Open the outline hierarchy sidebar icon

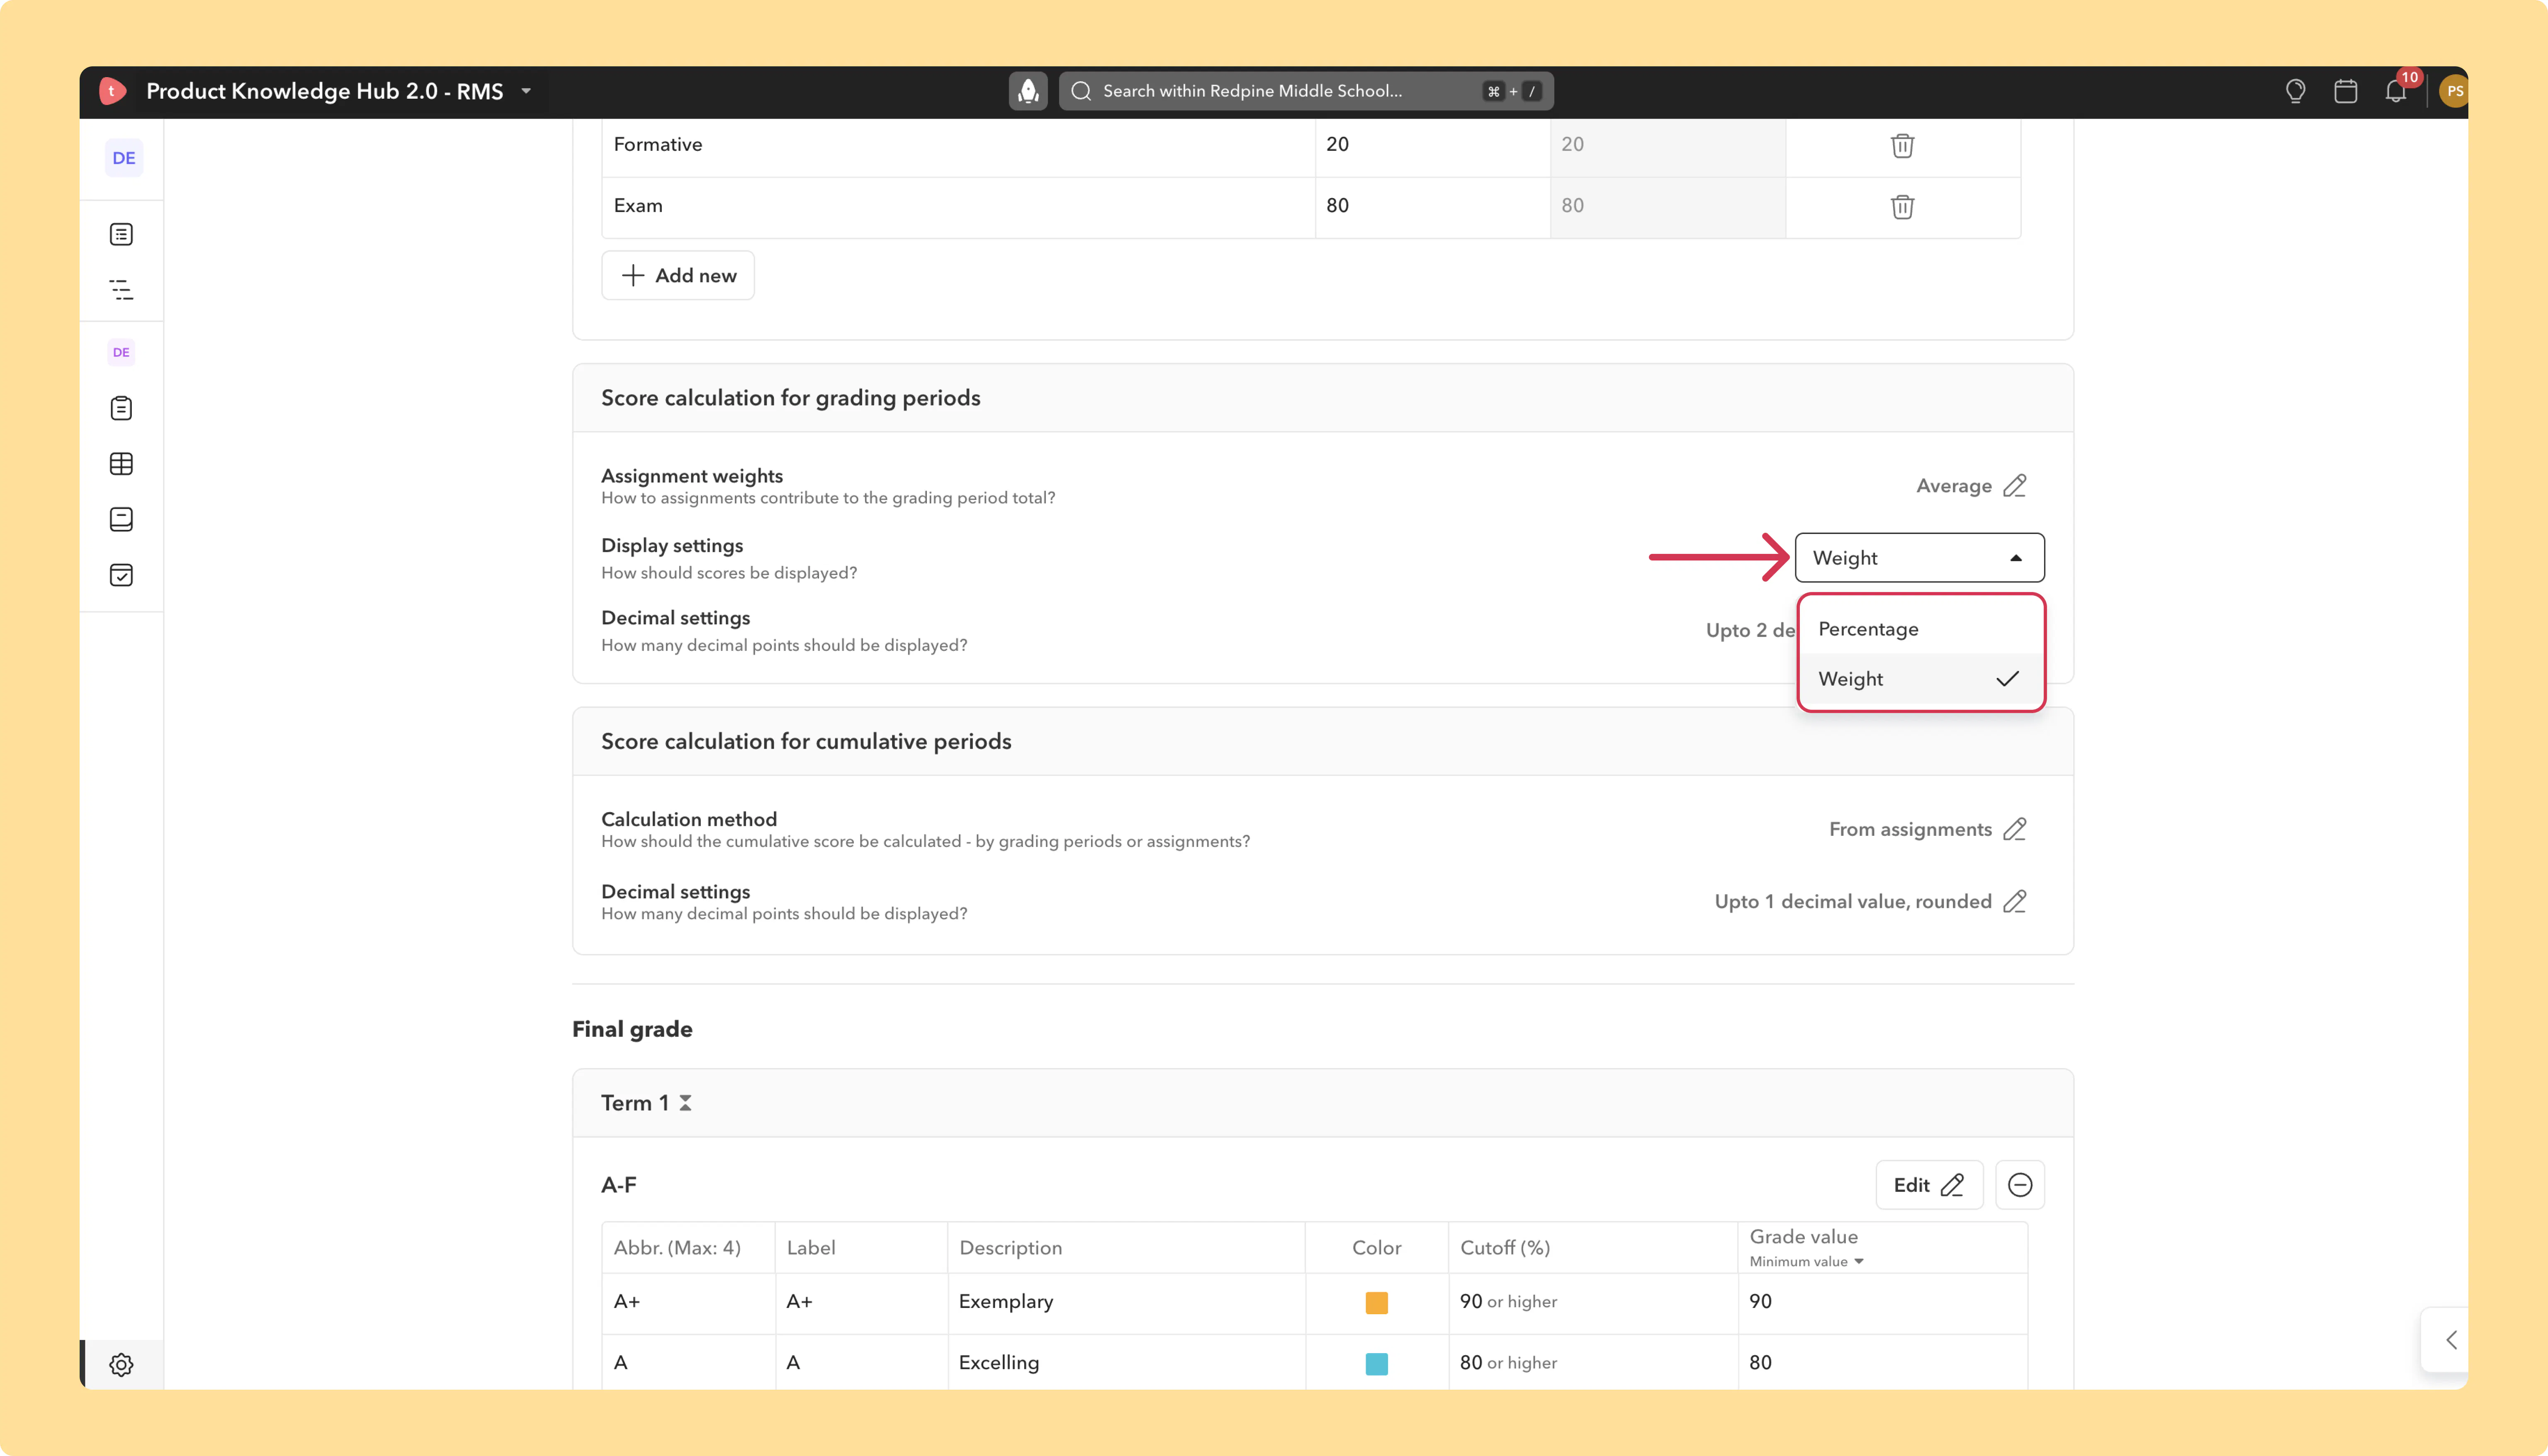coord(121,290)
